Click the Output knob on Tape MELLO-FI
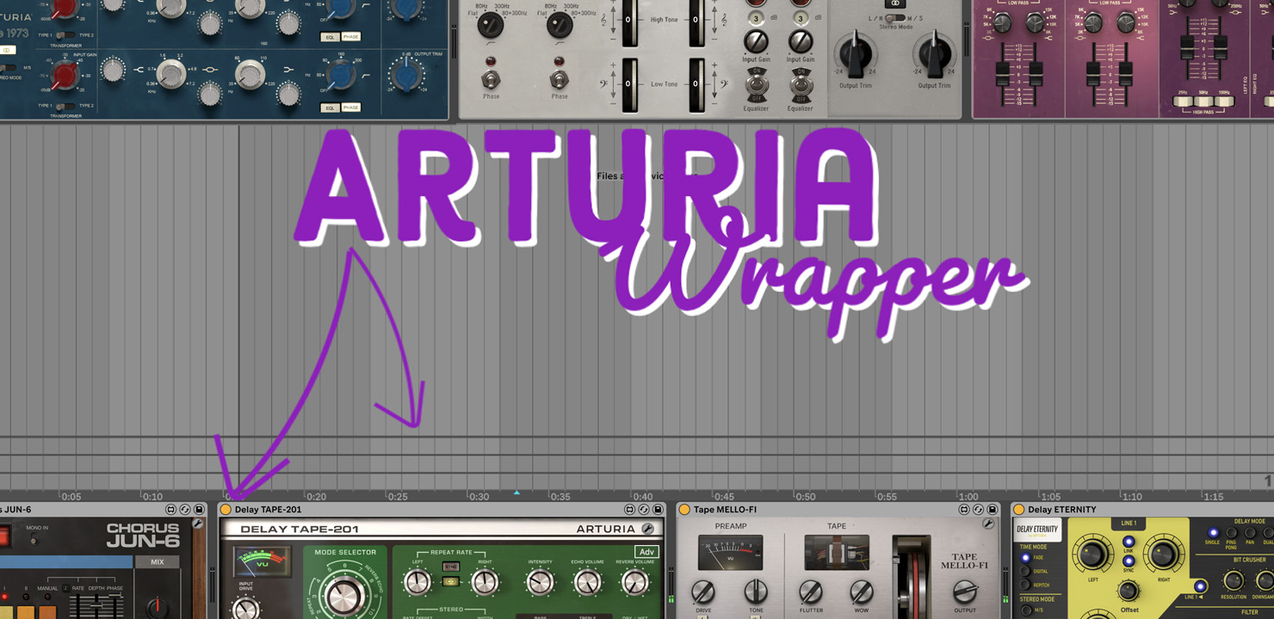This screenshot has width=1274, height=619. [965, 591]
